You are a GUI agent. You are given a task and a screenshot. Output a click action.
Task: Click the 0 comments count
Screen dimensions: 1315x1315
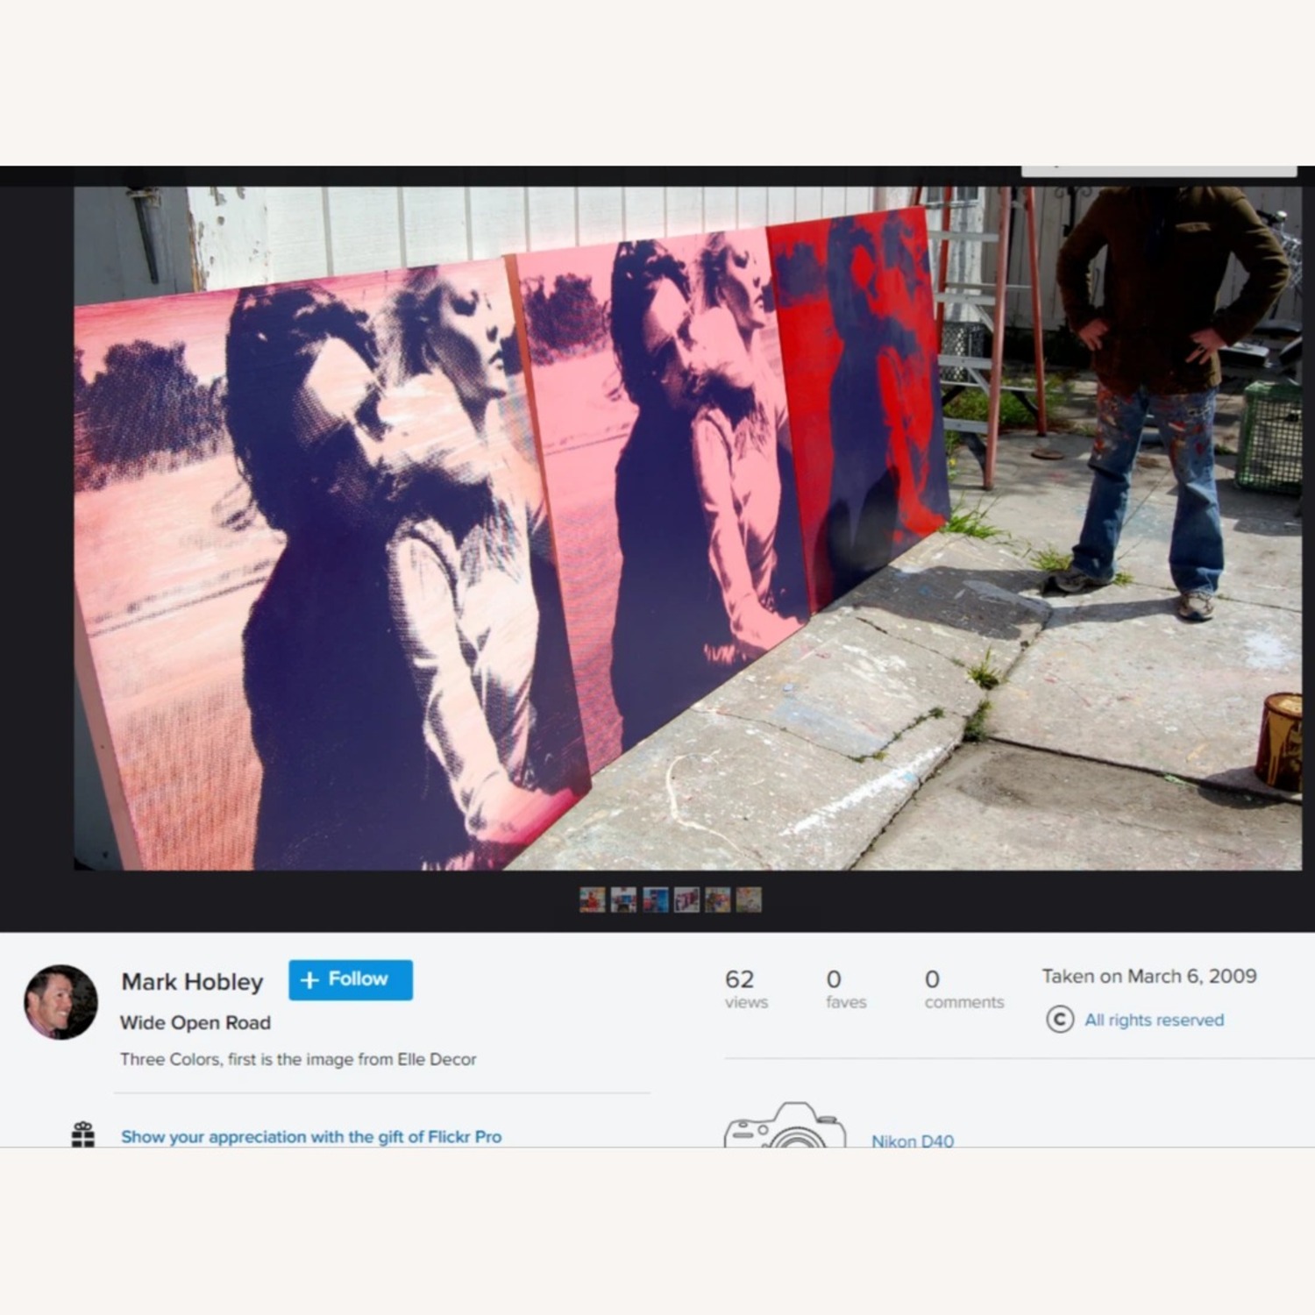click(963, 988)
